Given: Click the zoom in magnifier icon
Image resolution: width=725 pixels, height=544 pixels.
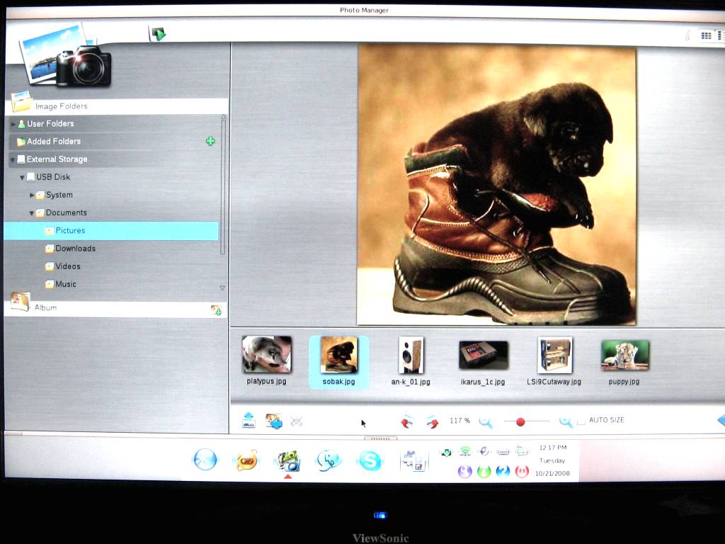Looking at the screenshot, I should (x=566, y=421).
